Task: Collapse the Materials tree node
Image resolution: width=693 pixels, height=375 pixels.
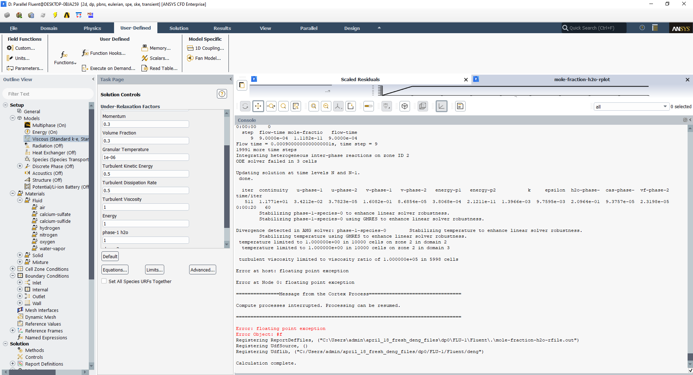Action: (x=13, y=193)
